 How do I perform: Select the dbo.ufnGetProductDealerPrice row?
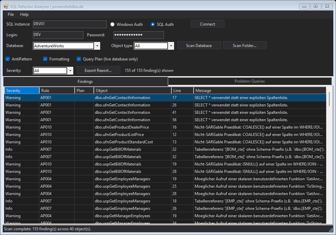point(165,127)
